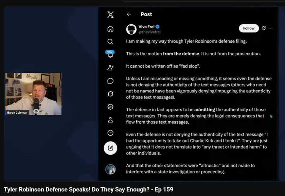Open Chat speech bubble icon

(x=110, y=81)
